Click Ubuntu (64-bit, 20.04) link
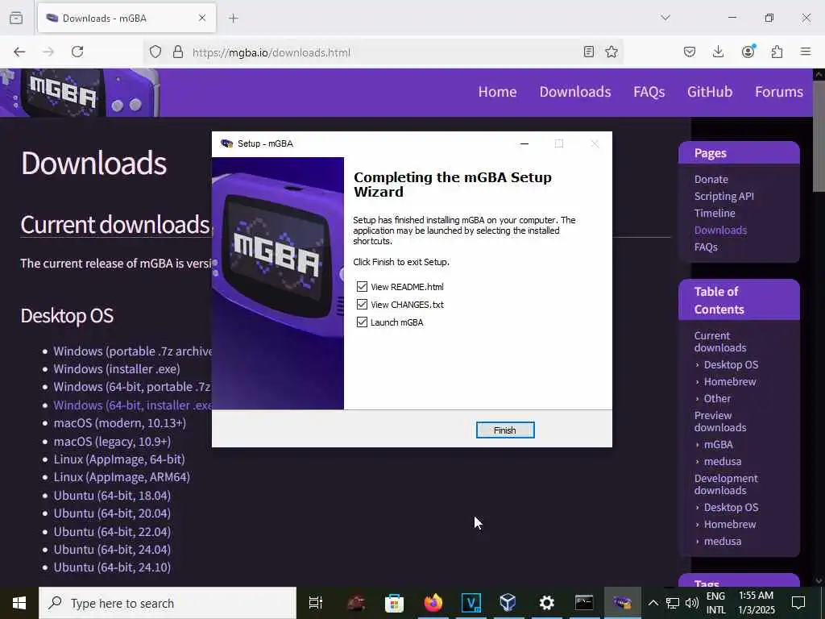Screen dimensions: 825x619 click(x=112, y=513)
